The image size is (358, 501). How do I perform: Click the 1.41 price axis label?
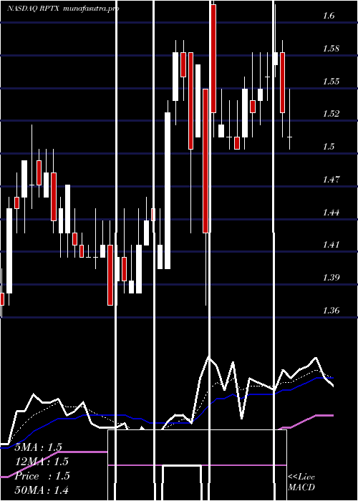[x=331, y=245]
